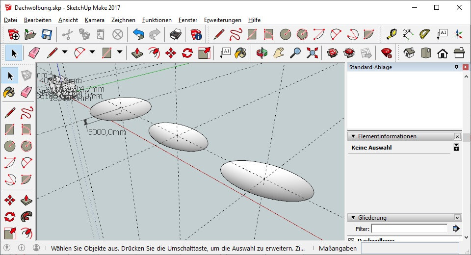Toggle the Standard-Ablage tray pin
The width and height of the screenshot is (471, 255).
pos(457,67)
